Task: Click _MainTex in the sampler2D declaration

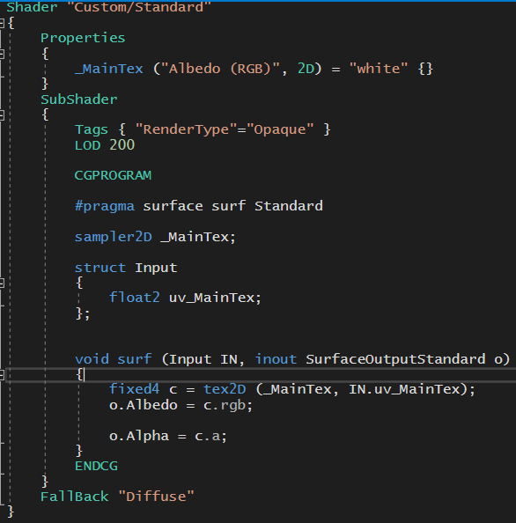Action: pos(195,237)
